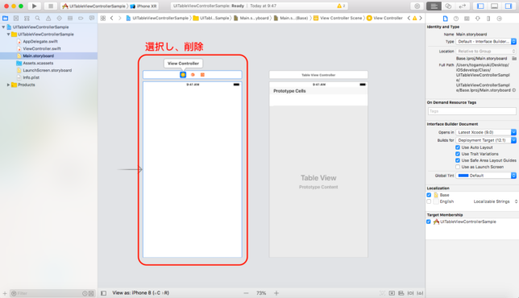Check the English localization box
The width and height of the screenshot is (519, 298).
[429, 201]
